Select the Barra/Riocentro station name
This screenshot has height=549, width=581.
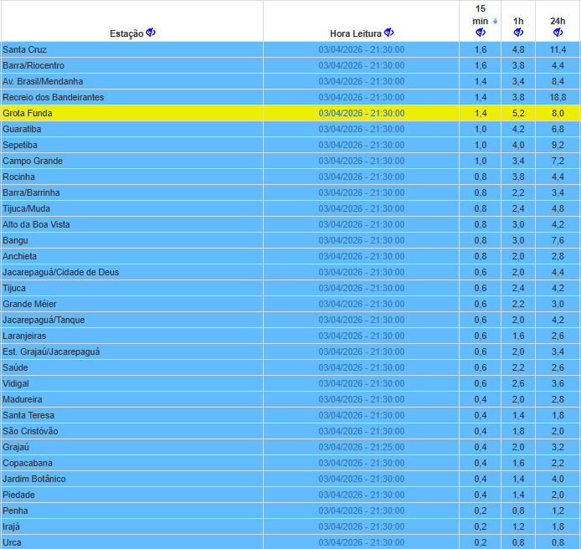click(x=33, y=65)
